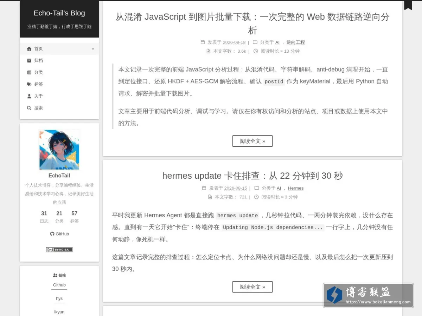Open the JavaScript 逆向分析 post title
Screen dimensions: 422x316
[252, 24]
